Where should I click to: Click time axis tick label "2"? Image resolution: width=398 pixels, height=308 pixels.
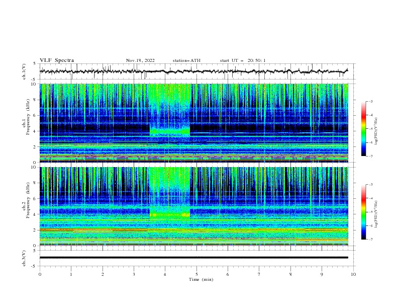[x=103, y=274]
